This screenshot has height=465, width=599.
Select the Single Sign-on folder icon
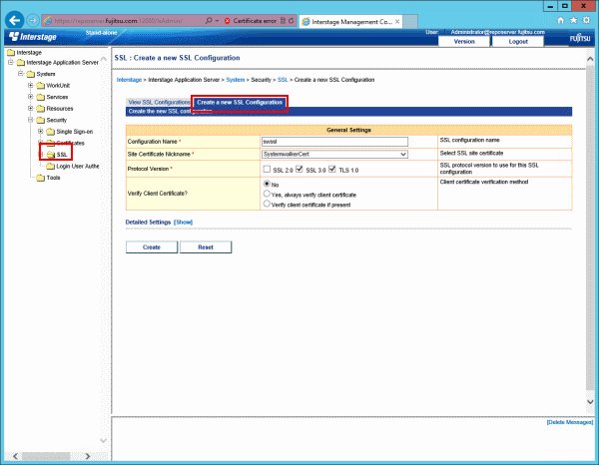[51, 132]
